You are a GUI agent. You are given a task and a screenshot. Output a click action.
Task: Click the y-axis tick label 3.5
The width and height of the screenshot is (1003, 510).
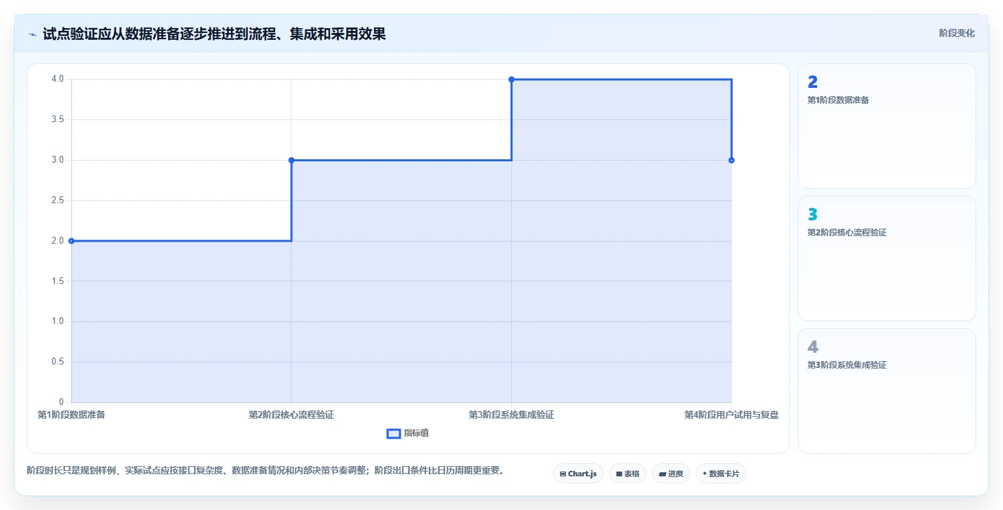pos(58,119)
